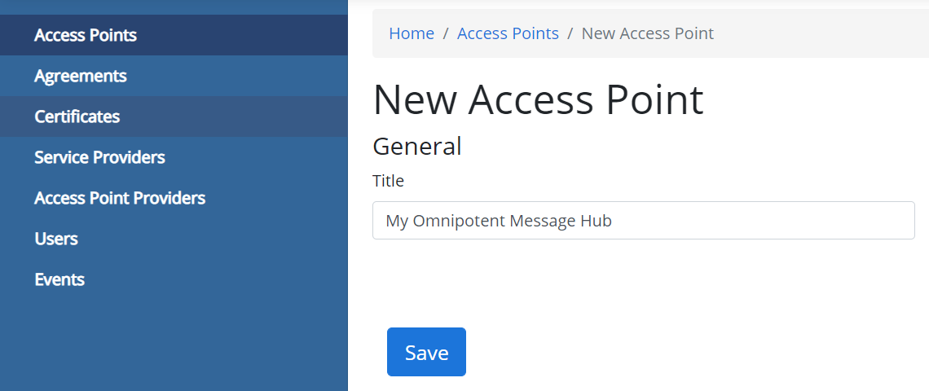
Task: Click the New Access Point breadcrumb text
Action: [648, 33]
